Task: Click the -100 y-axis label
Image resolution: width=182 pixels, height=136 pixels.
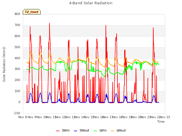Action: click(x=17, y=113)
